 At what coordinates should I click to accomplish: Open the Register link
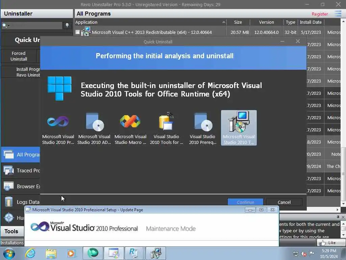(320, 14)
